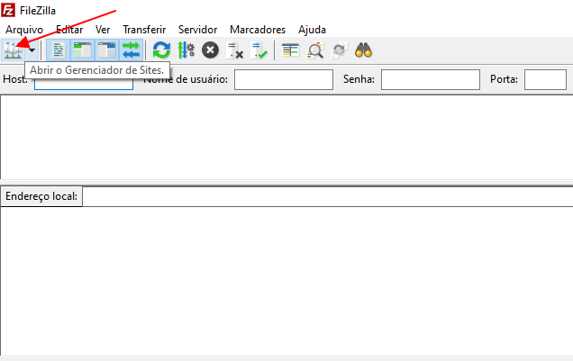Click the FileZilla logo in title bar

click(x=8, y=10)
